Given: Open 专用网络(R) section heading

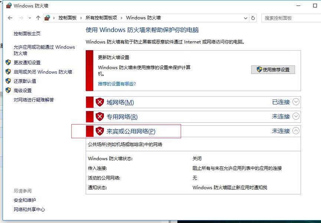Looking at the screenshot, I should [122, 117].
